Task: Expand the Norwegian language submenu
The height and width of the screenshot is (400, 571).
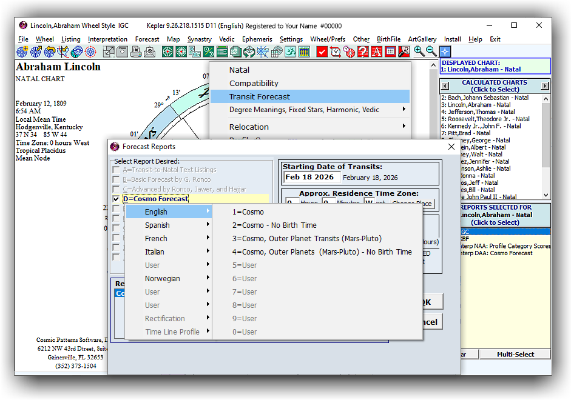Action: coord(169,279)
